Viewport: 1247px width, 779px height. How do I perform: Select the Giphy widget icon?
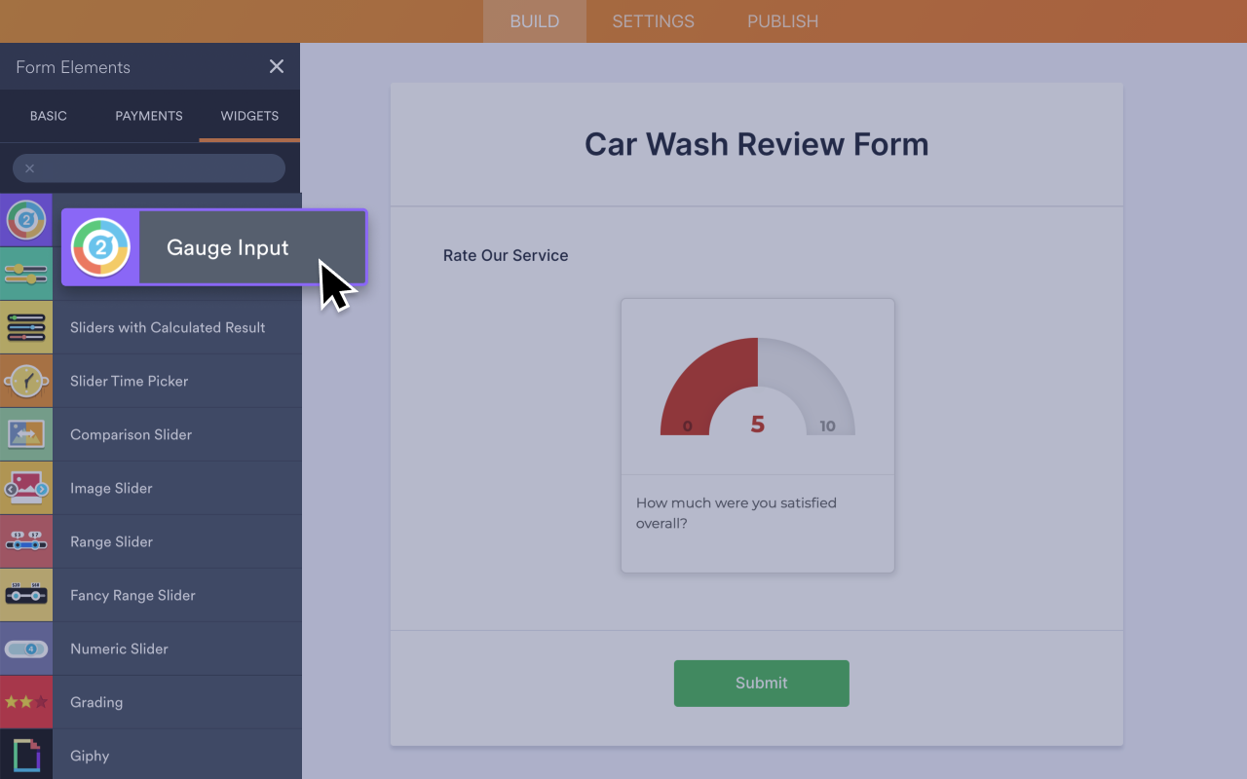26,756
